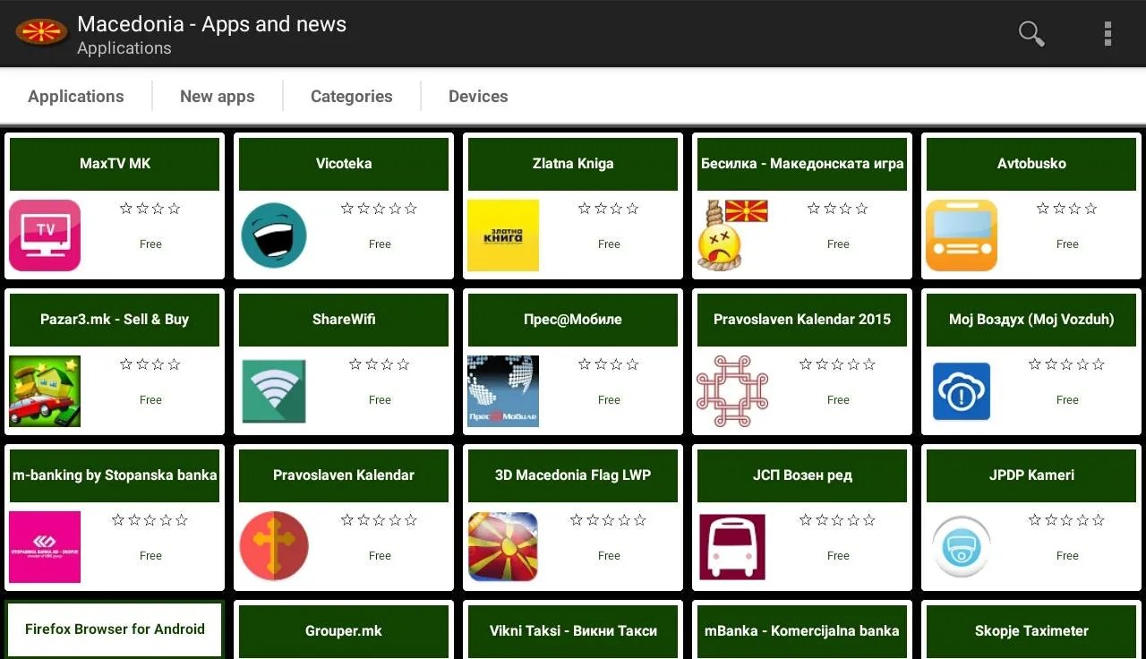Screen dimensions: 1146x659
Task: Open the Categories tab
Action: click(x=352, y=97)
